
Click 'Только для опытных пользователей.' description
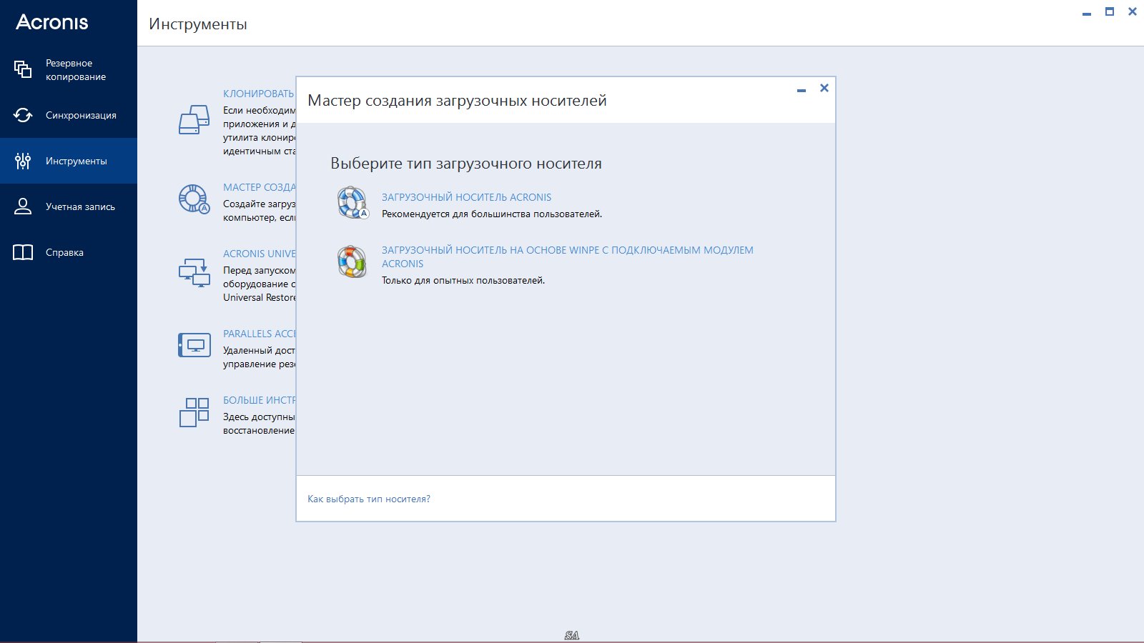click(463, 280)
